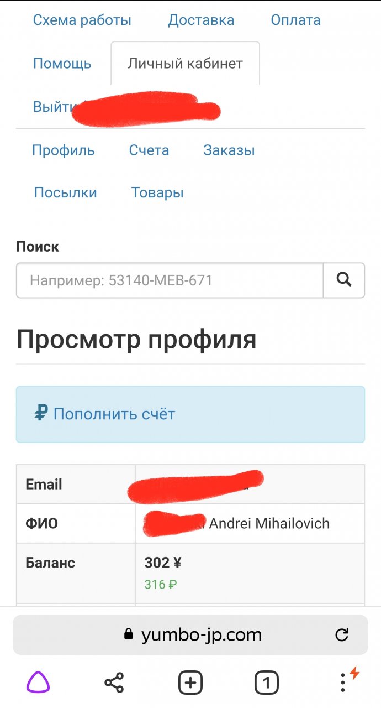
Task: Reload page using refresh icon
Action: (x=342, y=634)
